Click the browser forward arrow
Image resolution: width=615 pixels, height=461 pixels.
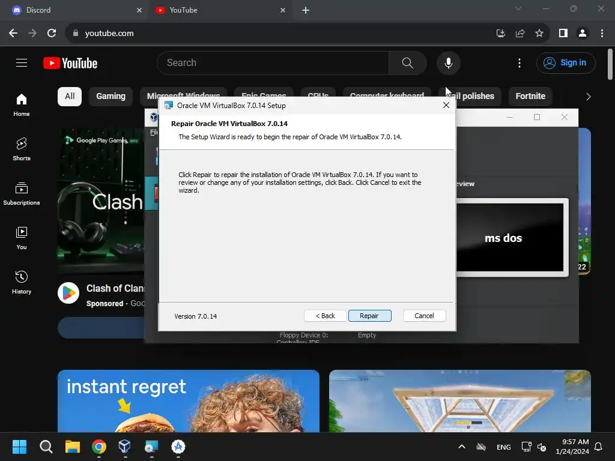point(32,33)
